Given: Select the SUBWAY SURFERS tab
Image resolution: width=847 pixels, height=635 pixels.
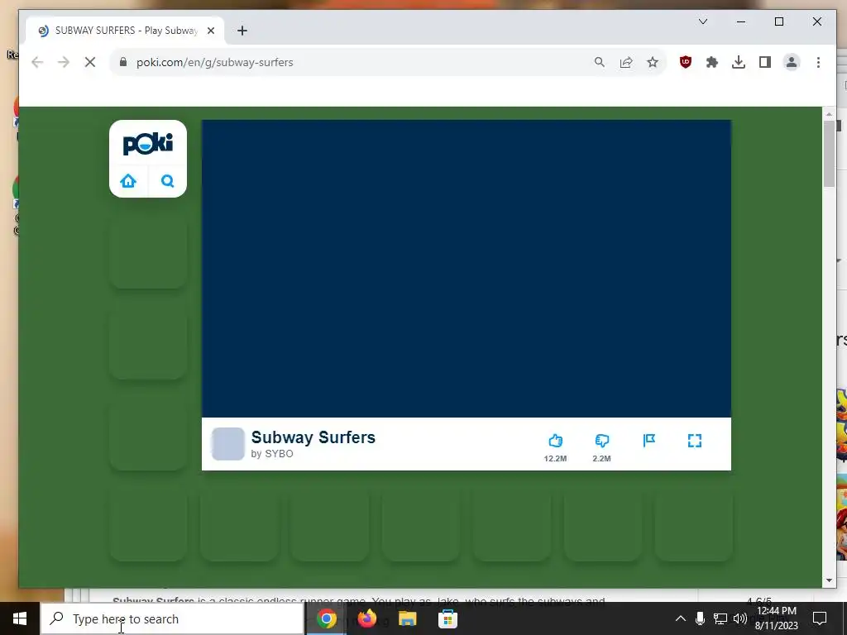Looking at the screenshot, I should (x=126, y=31).
